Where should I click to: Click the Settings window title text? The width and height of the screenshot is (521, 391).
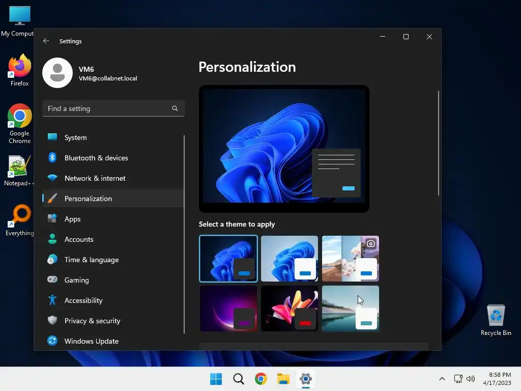[x=70, y=41]
